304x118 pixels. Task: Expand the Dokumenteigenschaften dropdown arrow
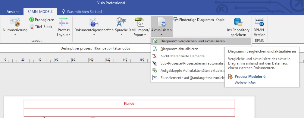(94, 35)
